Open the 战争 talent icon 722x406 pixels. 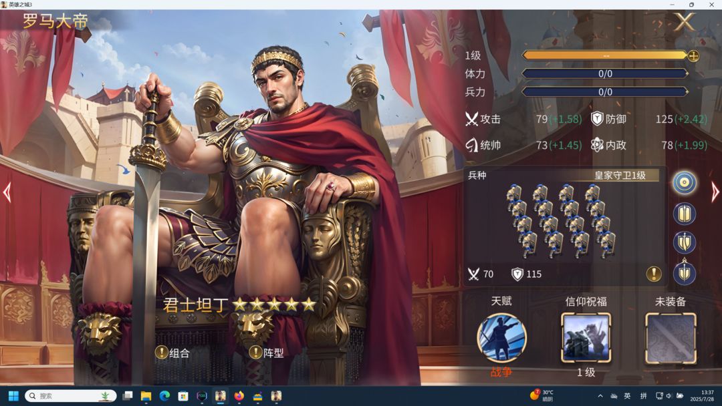click(x=501, y=338)
